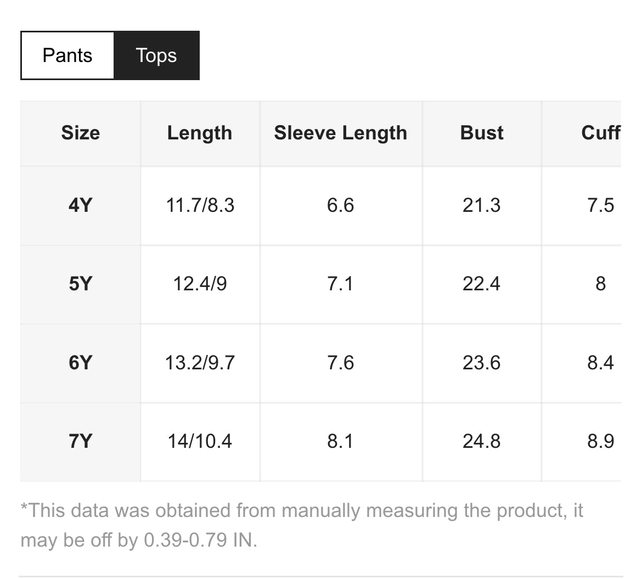Click the 21.3 bust value
Screen dimensions: 642x579
point(482,205)
